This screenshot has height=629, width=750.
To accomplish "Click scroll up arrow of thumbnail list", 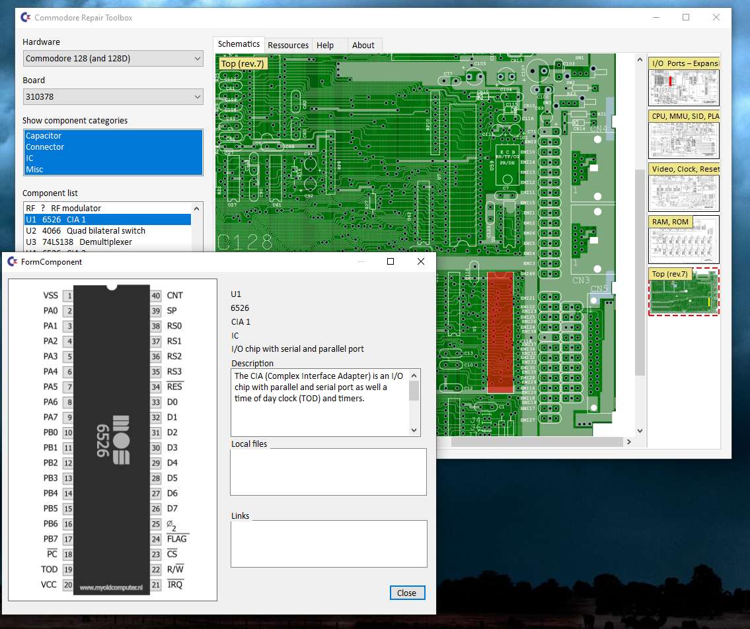I will tap(640, 59).
